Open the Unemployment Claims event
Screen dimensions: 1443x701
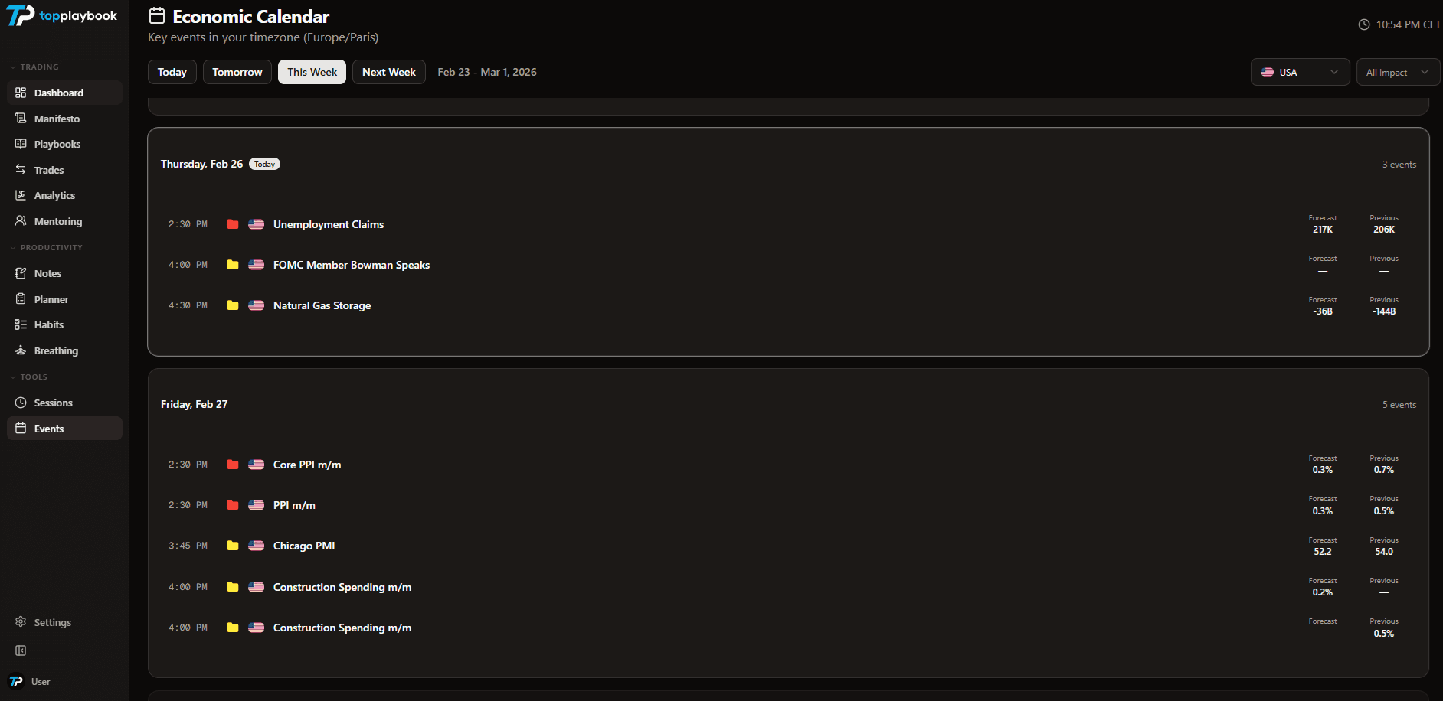tap(329, 224)
